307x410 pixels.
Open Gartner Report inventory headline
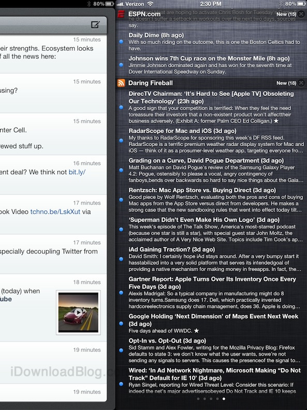[x=212, y=282]
